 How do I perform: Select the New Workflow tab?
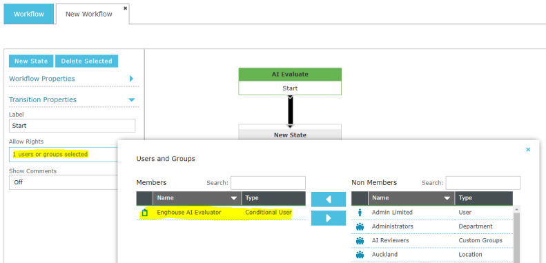point(89,14)
